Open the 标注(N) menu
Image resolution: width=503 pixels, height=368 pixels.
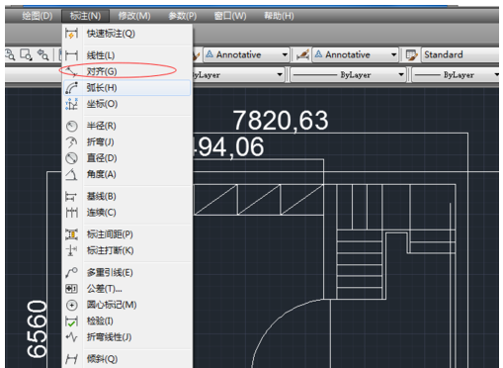(85, 16)
